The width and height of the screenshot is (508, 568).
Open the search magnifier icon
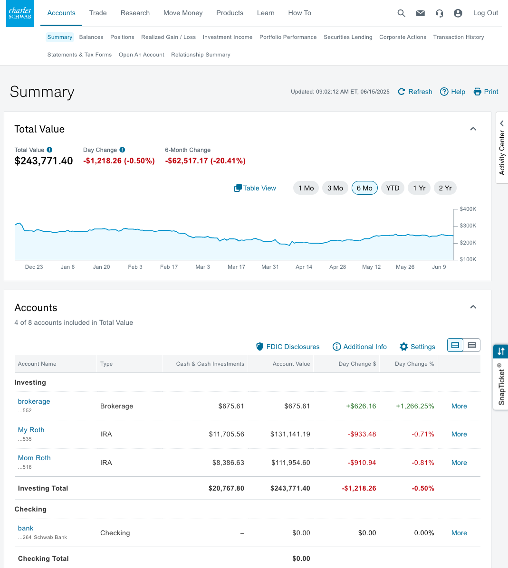(x=401, y=13)
